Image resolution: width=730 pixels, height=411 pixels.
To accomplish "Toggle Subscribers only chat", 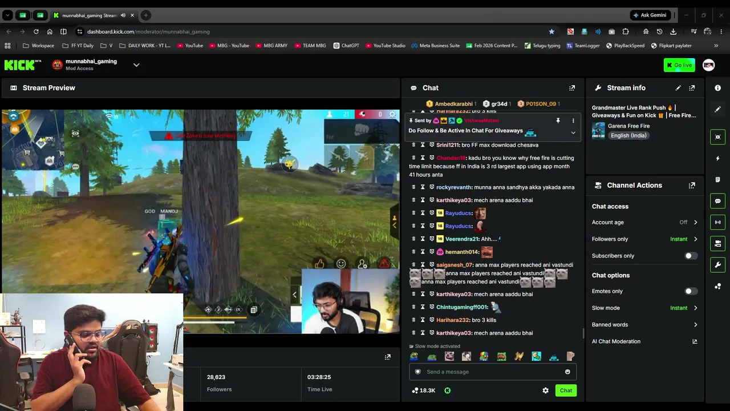I will pos(691,256).
